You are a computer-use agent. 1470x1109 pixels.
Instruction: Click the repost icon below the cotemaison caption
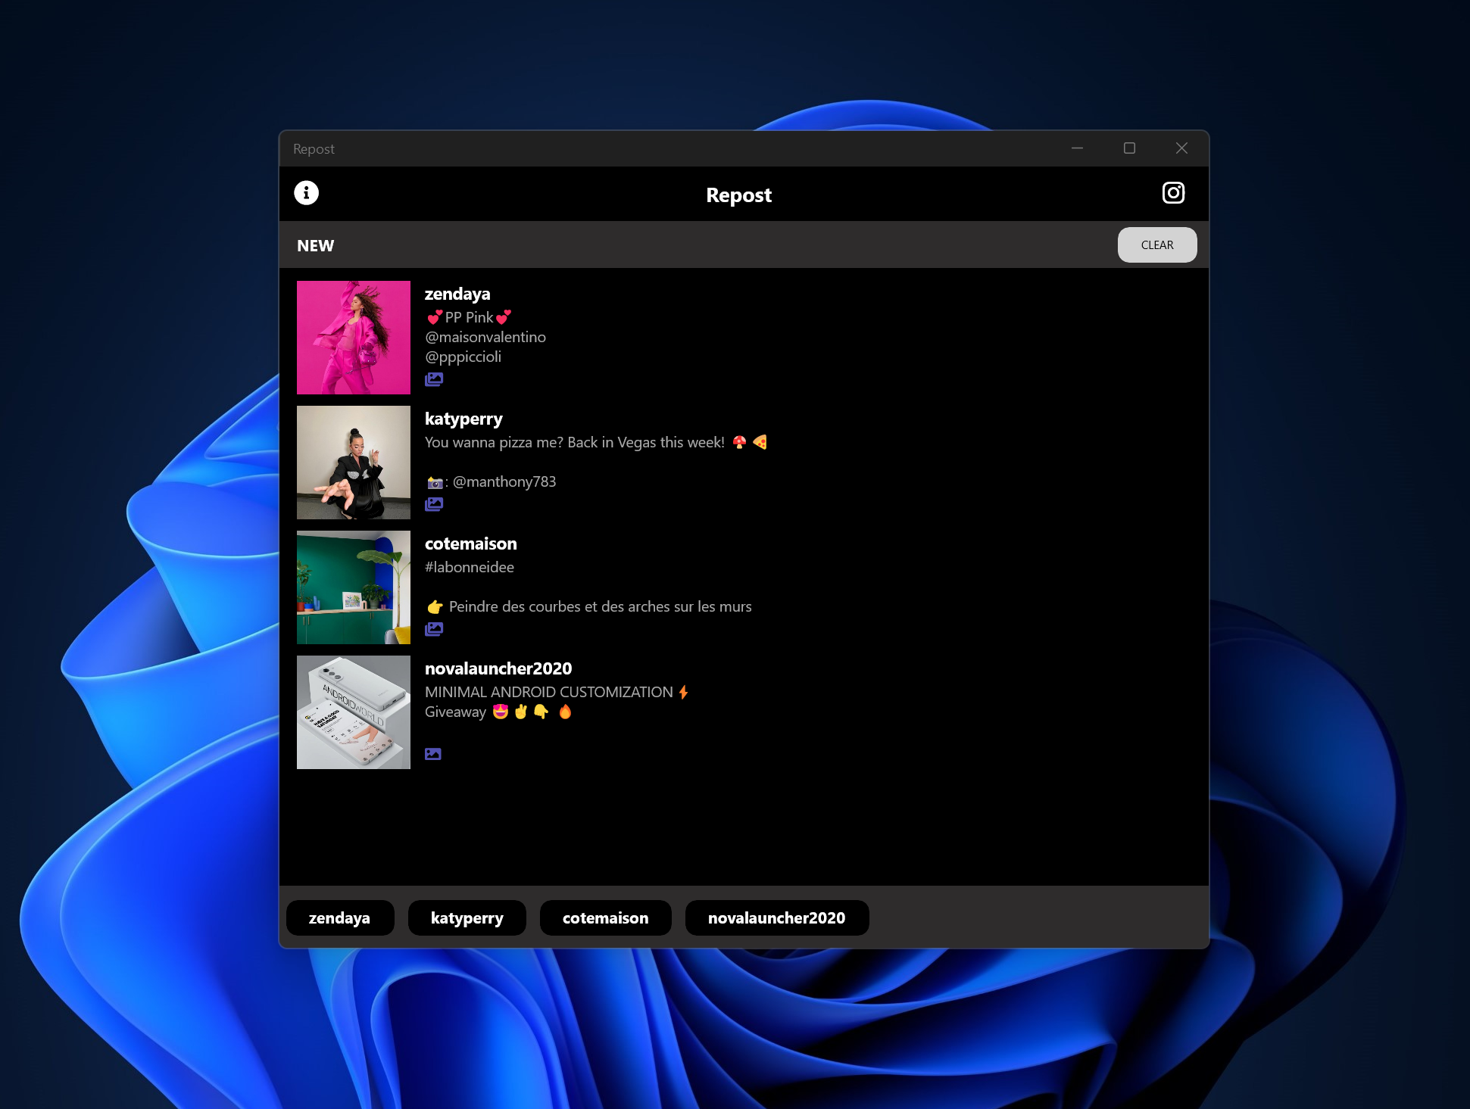pos(434,628)
